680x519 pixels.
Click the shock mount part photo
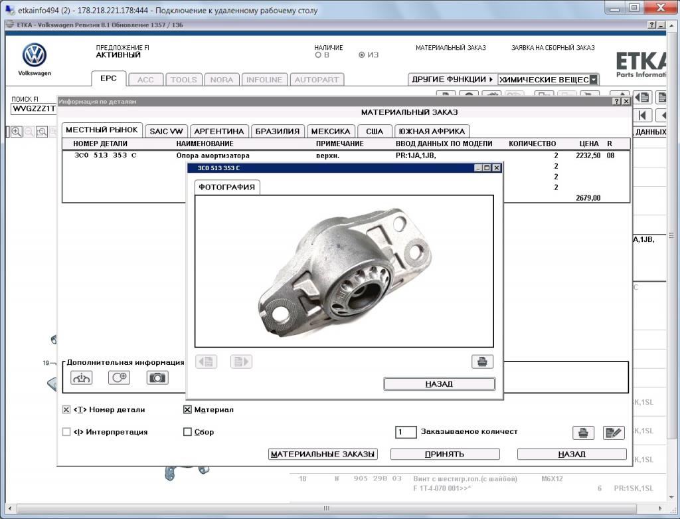pos(345,271)
